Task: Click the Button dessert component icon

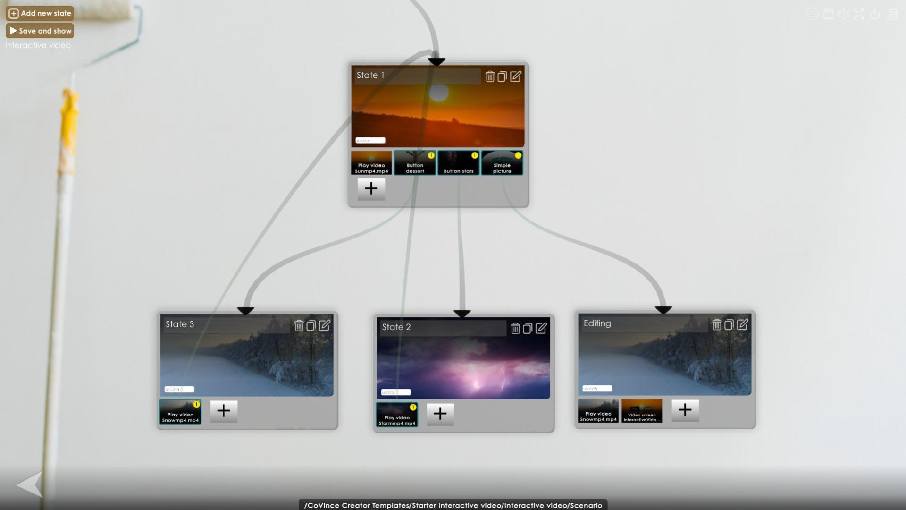Action: point(414,163)
